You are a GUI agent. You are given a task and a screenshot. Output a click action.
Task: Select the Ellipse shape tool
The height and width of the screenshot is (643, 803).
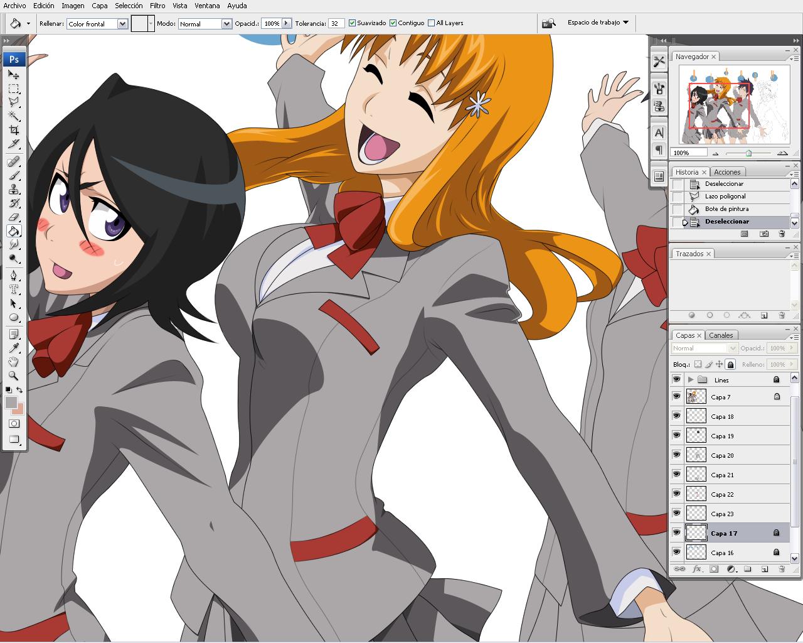14,317
